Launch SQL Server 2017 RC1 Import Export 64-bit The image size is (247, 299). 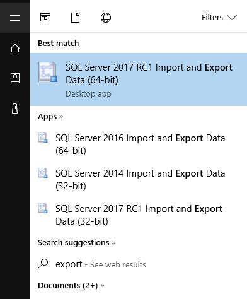tap(139, 79)
